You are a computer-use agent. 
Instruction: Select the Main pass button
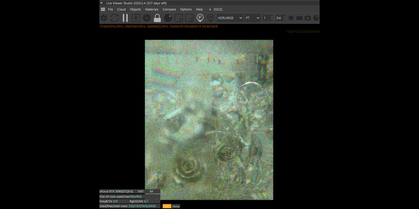[167, 206]
